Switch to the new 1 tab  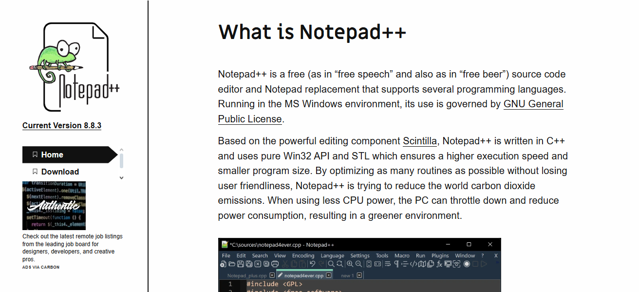click(347, 275)
